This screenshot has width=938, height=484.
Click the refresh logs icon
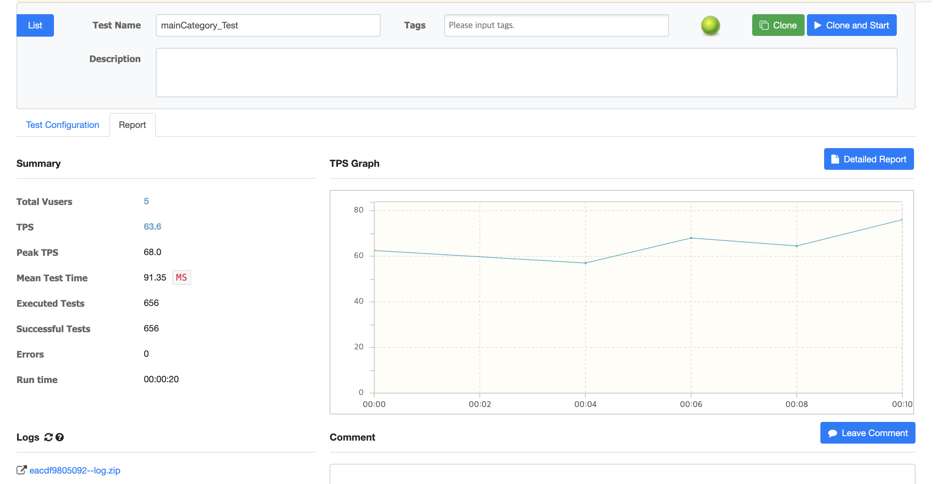click(x=48, y=437)
